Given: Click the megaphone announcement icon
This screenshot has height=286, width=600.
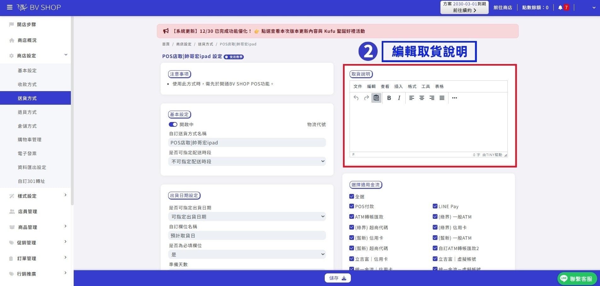Looking at the screenshot, I should click(x=166, y=31).
